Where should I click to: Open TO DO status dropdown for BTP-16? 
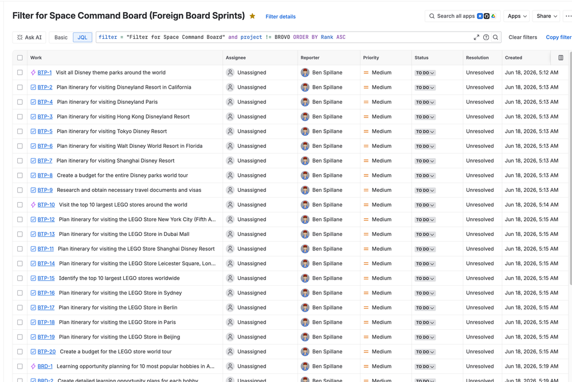[x=425, y=293]
